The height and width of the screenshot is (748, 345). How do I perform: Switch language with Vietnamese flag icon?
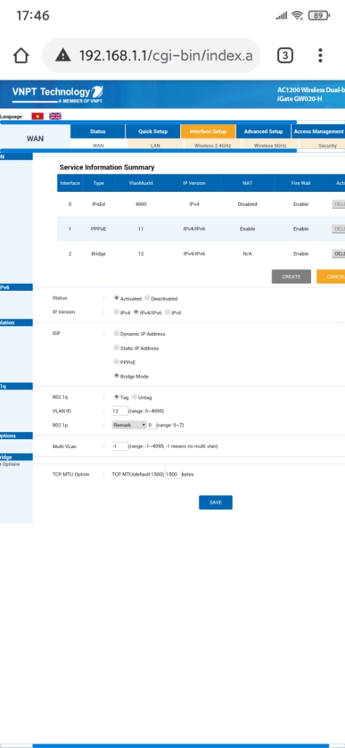coord(37,116)
